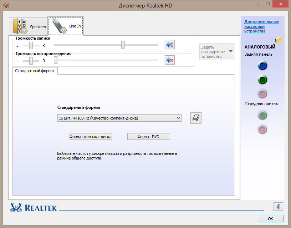
Task: Select the green rear panel jack
Action: (x=262, y=80)
